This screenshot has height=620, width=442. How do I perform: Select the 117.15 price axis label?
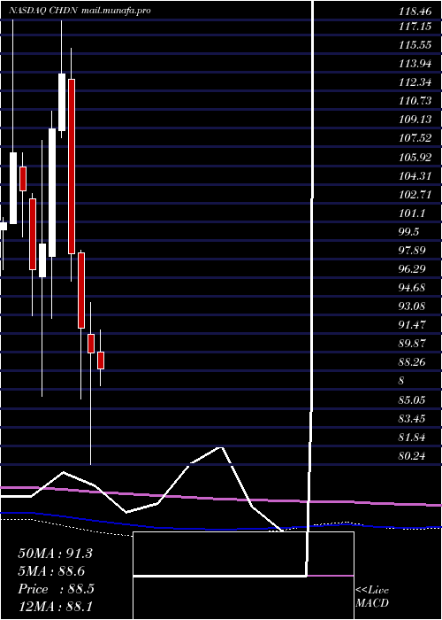click(415, 27)
